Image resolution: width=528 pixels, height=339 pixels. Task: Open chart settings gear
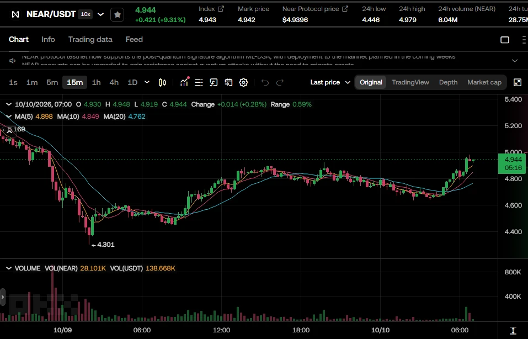(x=243, y=82)
